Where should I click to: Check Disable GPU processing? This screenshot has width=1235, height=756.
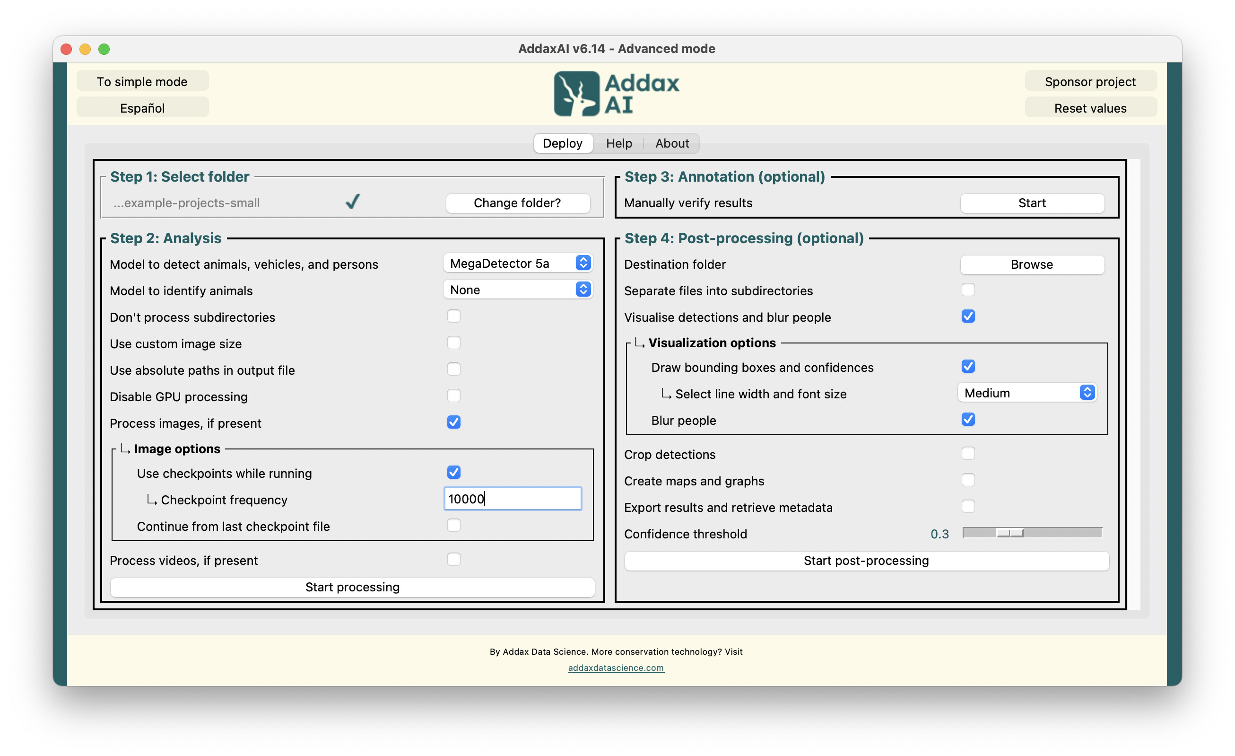click(x=453, y=396)
